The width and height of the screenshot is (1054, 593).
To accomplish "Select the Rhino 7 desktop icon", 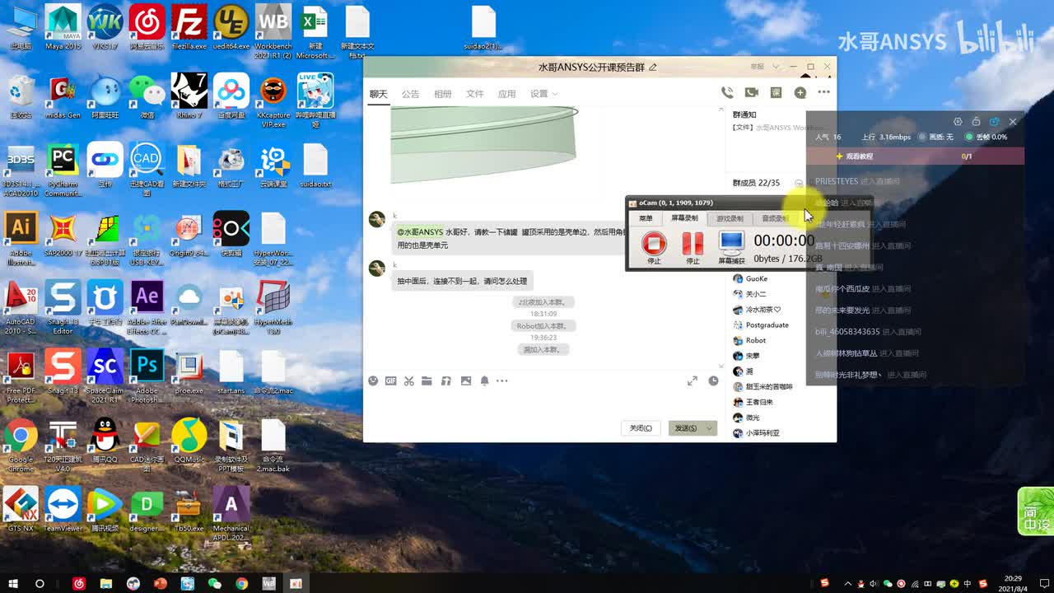I will [x=189, y=96].
